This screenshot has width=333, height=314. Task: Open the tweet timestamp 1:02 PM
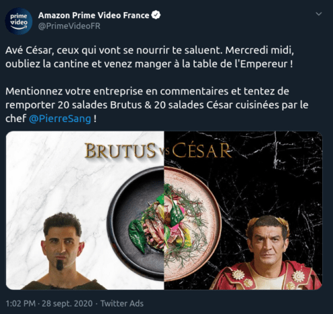[x=20, y=303]
